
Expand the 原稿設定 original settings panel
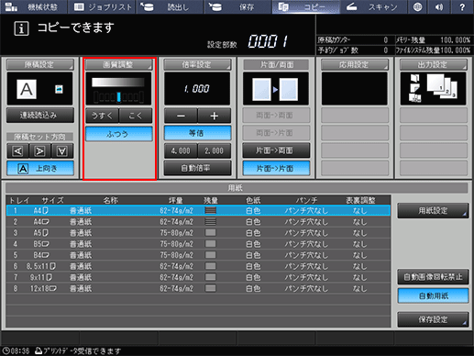click(40, 64)
